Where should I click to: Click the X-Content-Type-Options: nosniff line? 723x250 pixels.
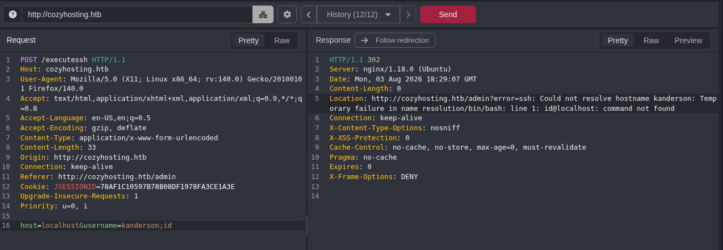coord(395,127)
